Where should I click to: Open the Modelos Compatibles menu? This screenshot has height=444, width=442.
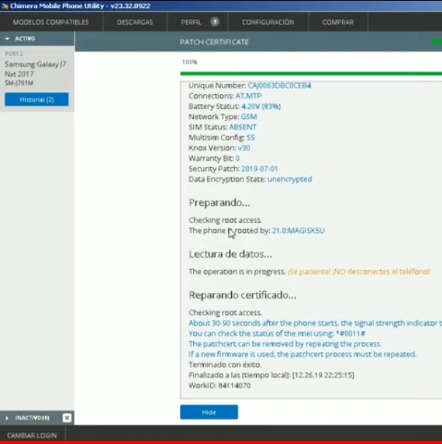[x=51, y=22]
